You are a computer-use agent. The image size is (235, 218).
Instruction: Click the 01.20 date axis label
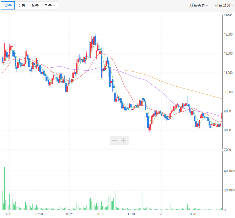pyautogui.click(x=192, y=214)
